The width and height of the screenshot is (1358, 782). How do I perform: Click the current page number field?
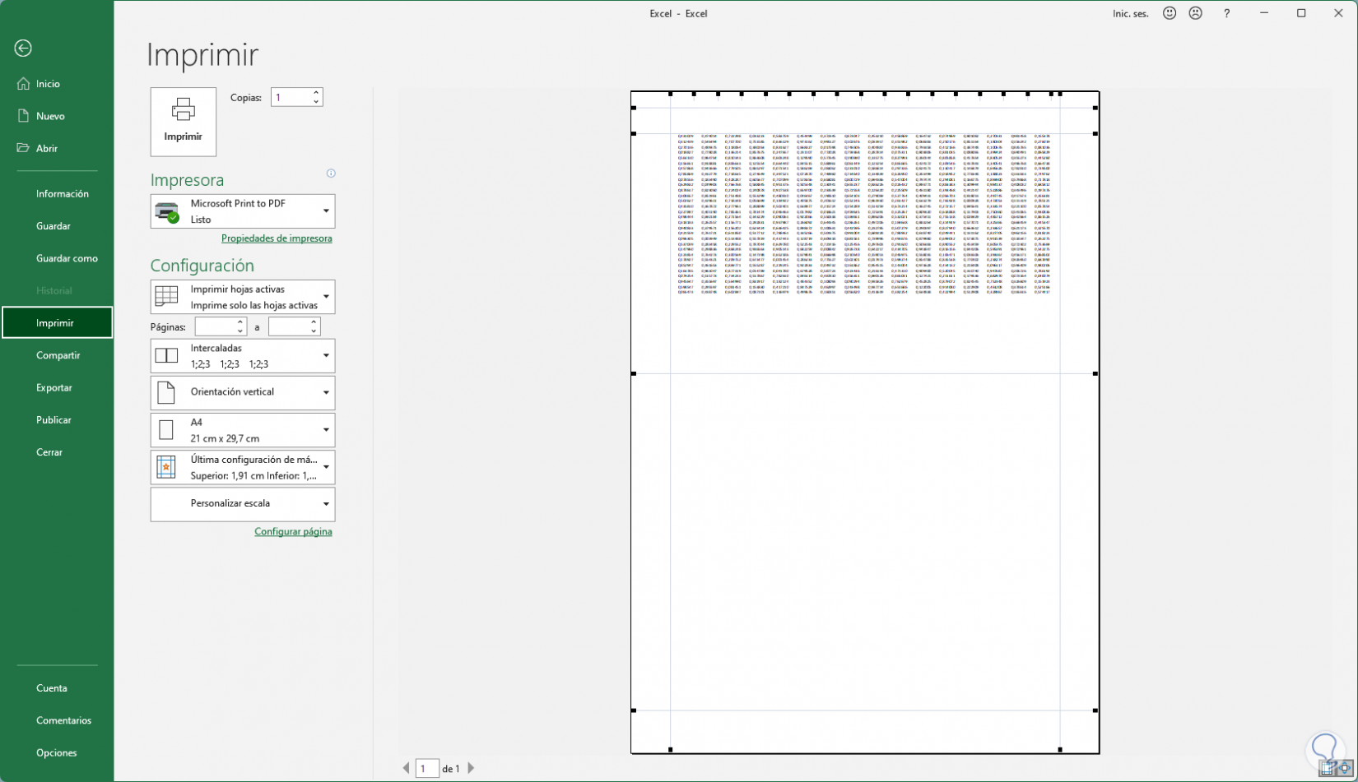(x=426, y=769)
